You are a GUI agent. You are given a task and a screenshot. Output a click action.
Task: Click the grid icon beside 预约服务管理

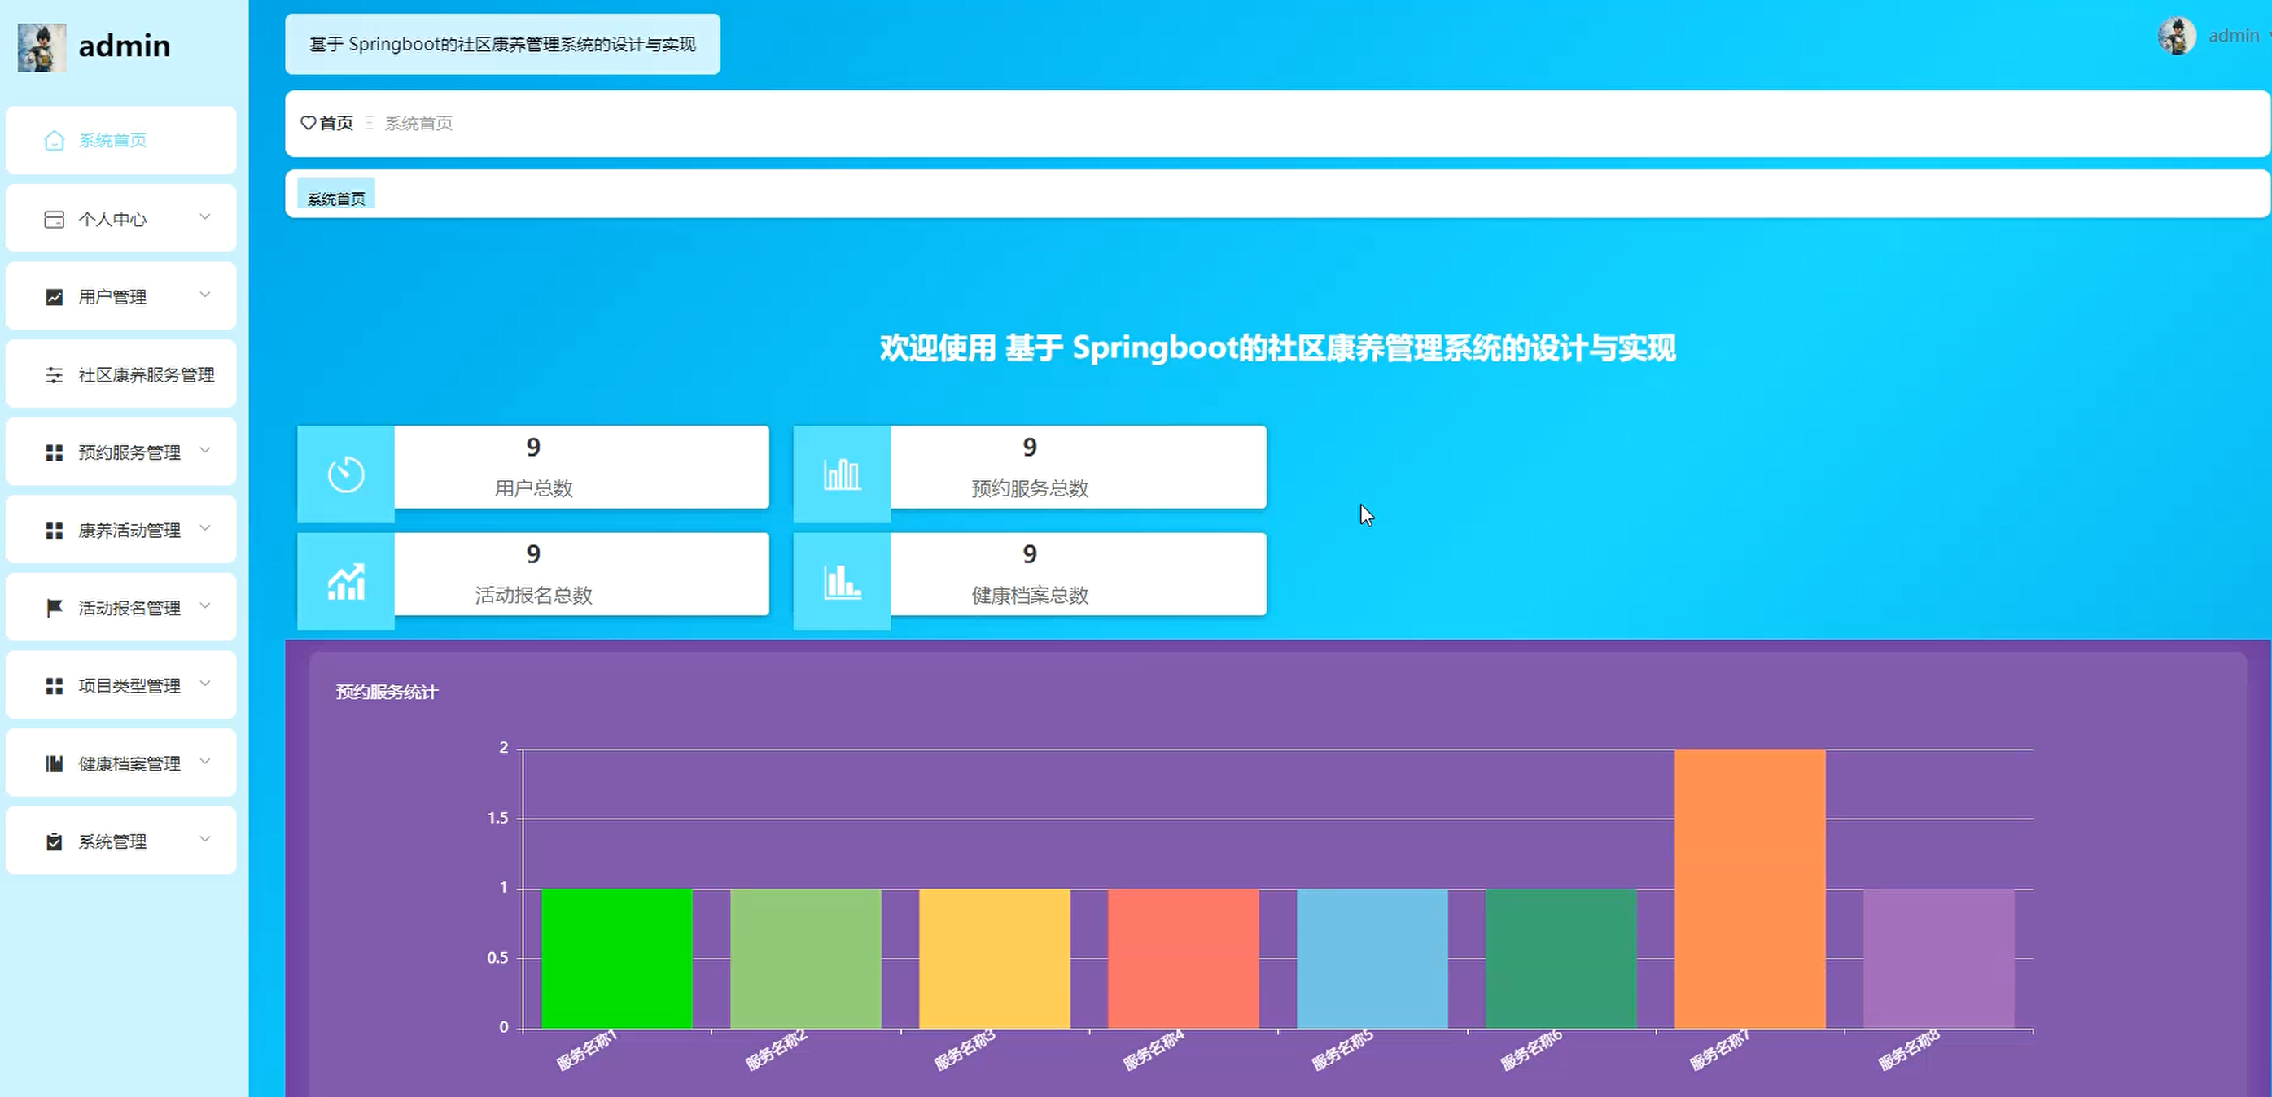54,452
